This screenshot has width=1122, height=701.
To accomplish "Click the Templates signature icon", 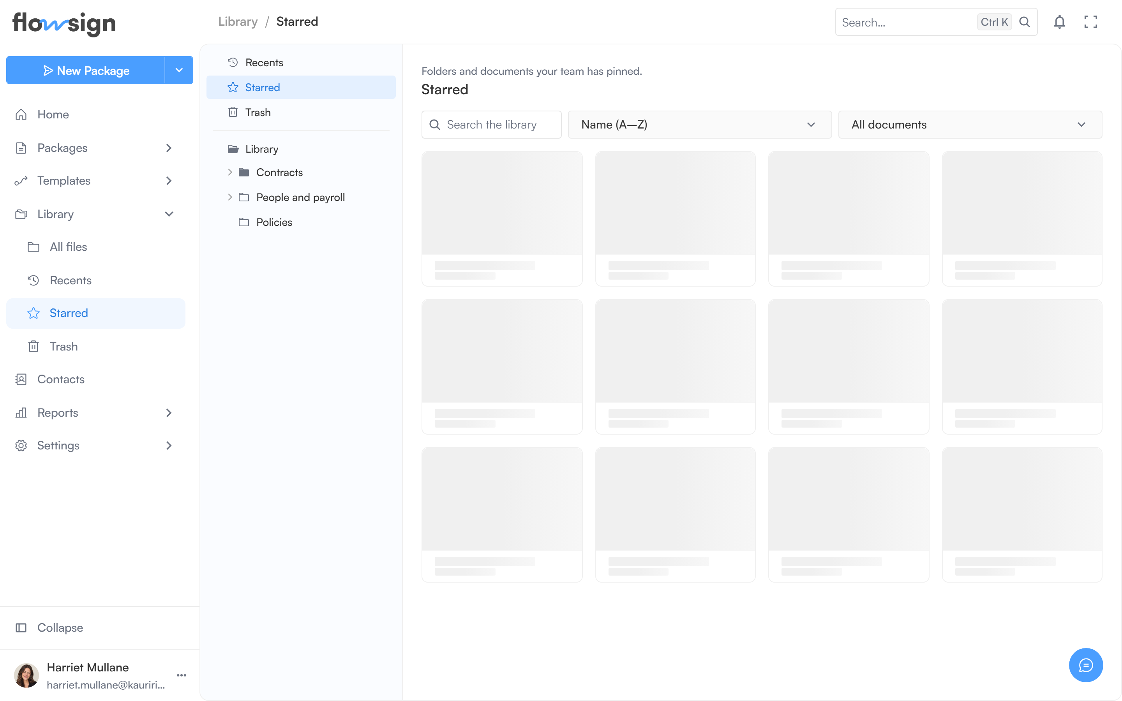I will [x=21, y=181].
